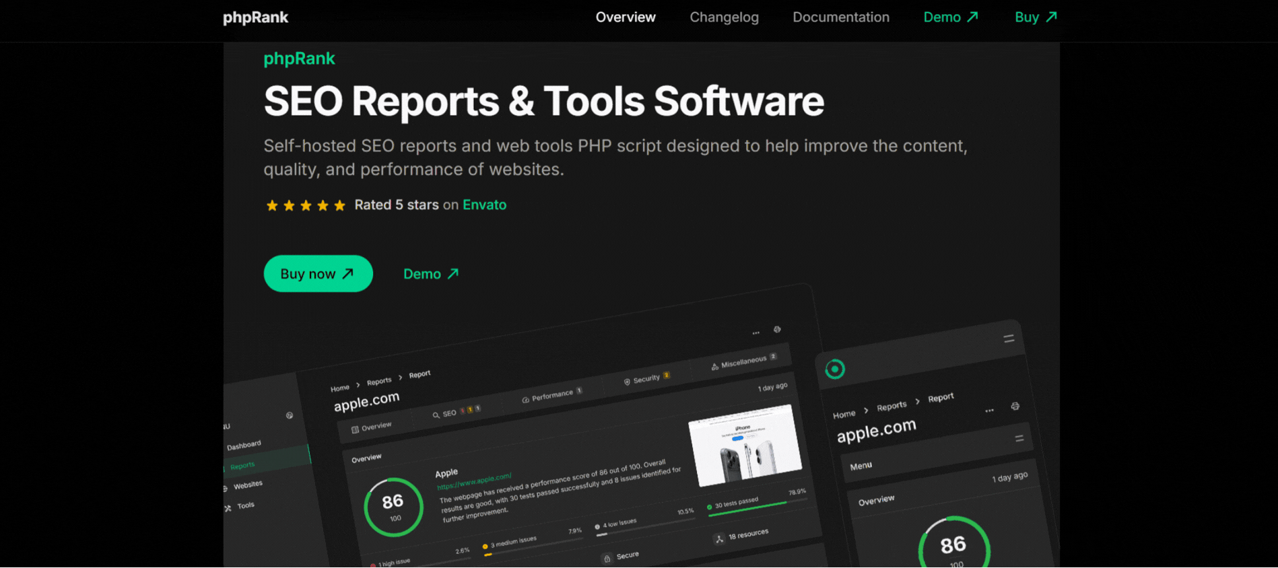
Task: Click the green circular logo in the mobile preview
Action: 835,369
